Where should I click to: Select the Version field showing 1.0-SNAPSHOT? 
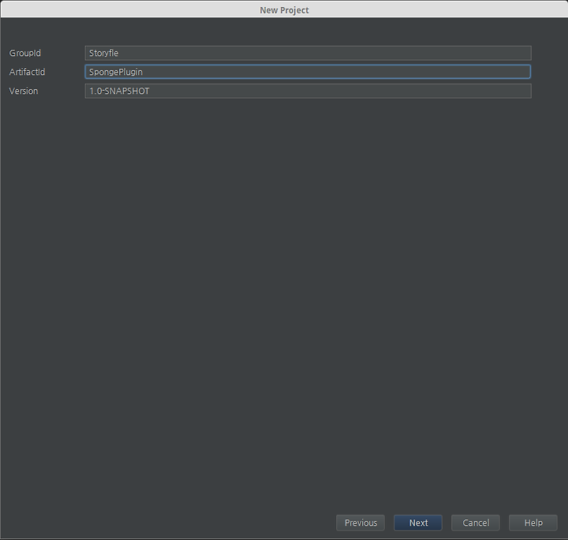pyautogui.click(x=308, y=91)
